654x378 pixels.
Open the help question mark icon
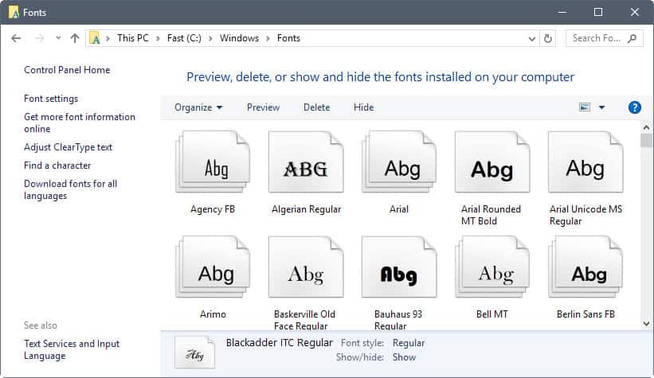tap(634, 107)
